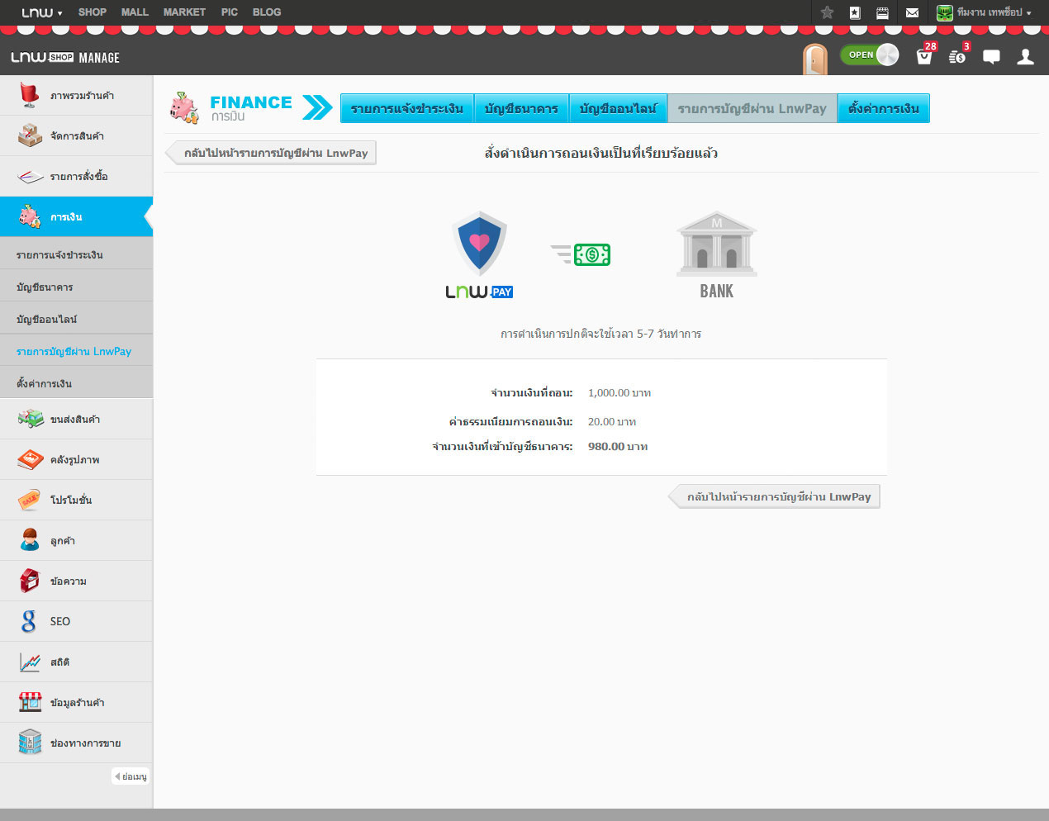The height and width of the screenshot is (821, 1049).
Task: Open ขนส่งสินค้า shipping sidebar item
Action: tap(76, 420)
